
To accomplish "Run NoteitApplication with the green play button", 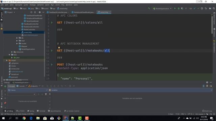I will click(175, 8).
